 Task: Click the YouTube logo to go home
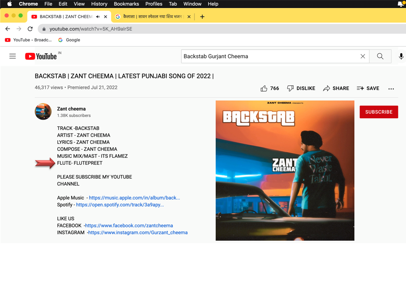[41, 56]
